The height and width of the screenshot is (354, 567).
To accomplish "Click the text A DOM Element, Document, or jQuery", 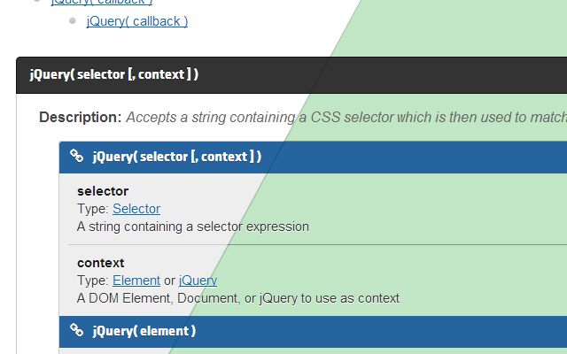I will point(237,298).
